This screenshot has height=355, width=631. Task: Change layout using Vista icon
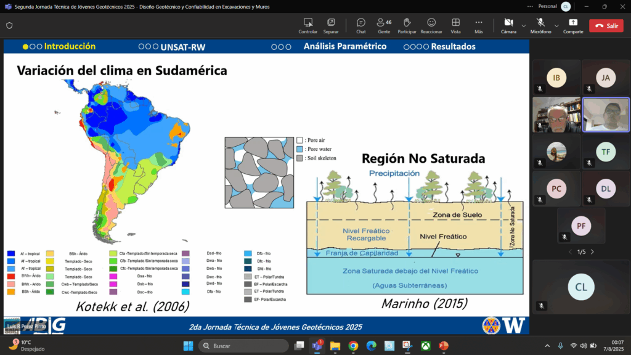click(x=455, y=25)
